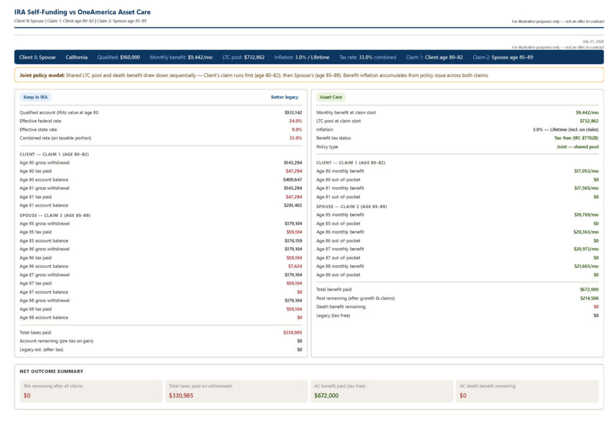This screenshot has width=615, height=421.
Task: Click the '$214,506' pool remaining value
Action: point(589,298)
